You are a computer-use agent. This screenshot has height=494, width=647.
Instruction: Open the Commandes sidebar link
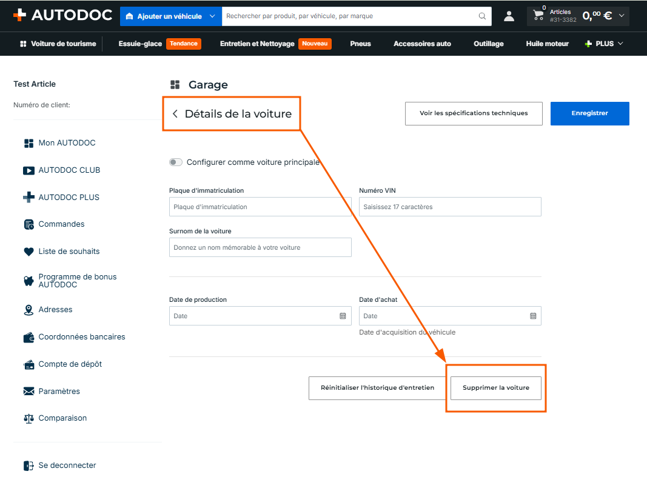pyautogui.click(x=61, y=224)
